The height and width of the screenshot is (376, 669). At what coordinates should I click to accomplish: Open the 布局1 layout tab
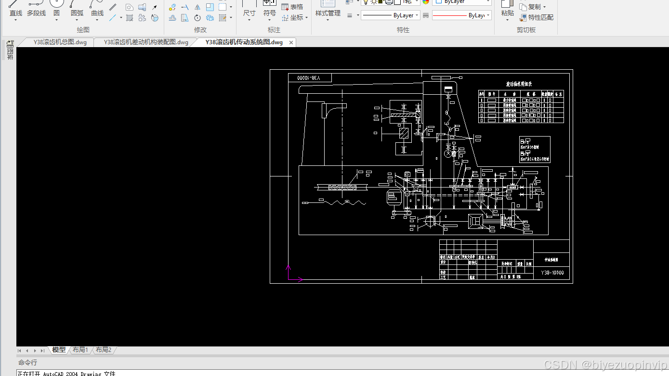(80, 350)
